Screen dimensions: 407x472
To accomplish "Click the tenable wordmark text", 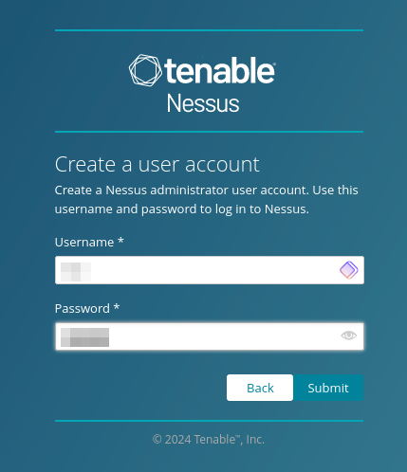I will coord(220,70).
